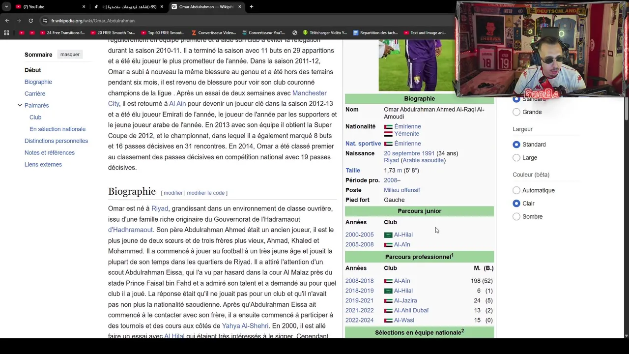Screen dimensions: 629x354
Task: Open the 'Nat. sportive' infobox link
Action: (x=363, y=144)
